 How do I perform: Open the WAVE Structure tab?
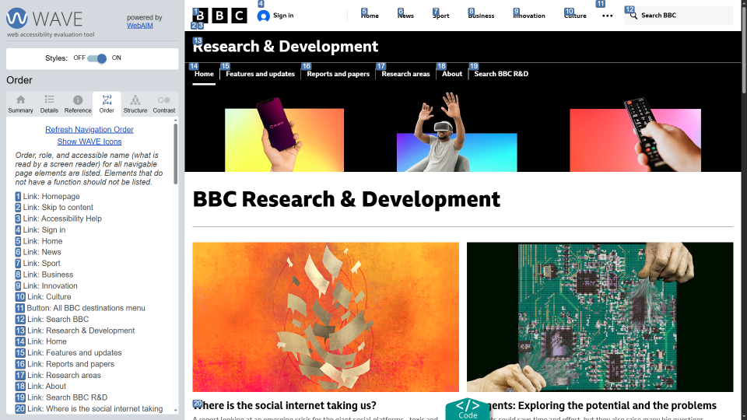click(x=135, y=103)
